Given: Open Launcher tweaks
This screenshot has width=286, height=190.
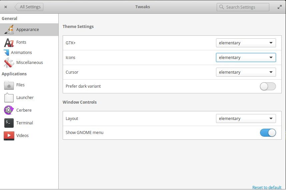Looking at the screenshot, I should pyautogui.click(x=29, y=98).
